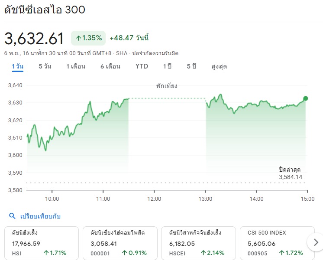
Task: Click the right chevron arrow on index cards
Action: click(316, 242)
